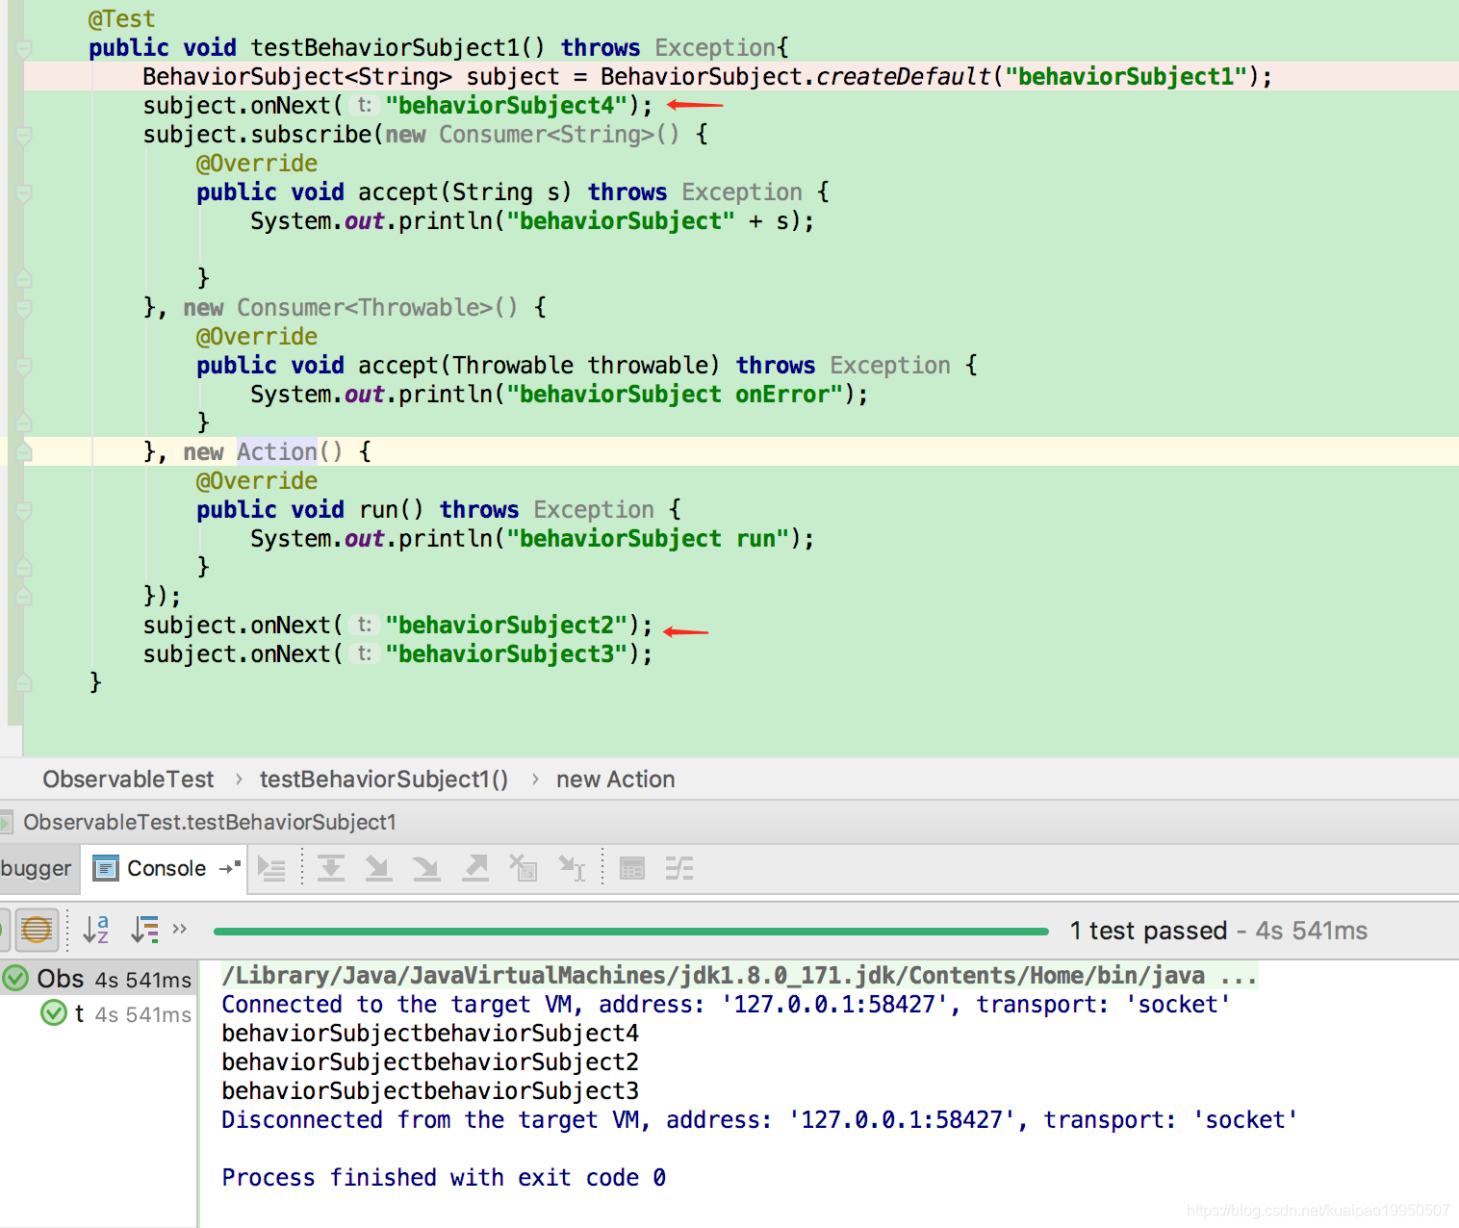Image resolution: width=1459 pixels, height=1228 pixels.
Task: Select the Step Over icon
Action: [x=330, y=867]
